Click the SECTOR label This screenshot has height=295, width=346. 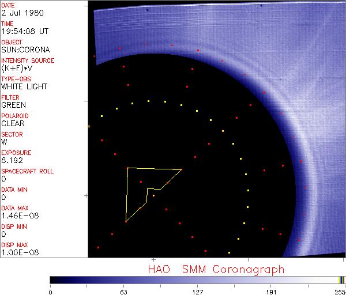pyautogui.click(x=12, y=134)
